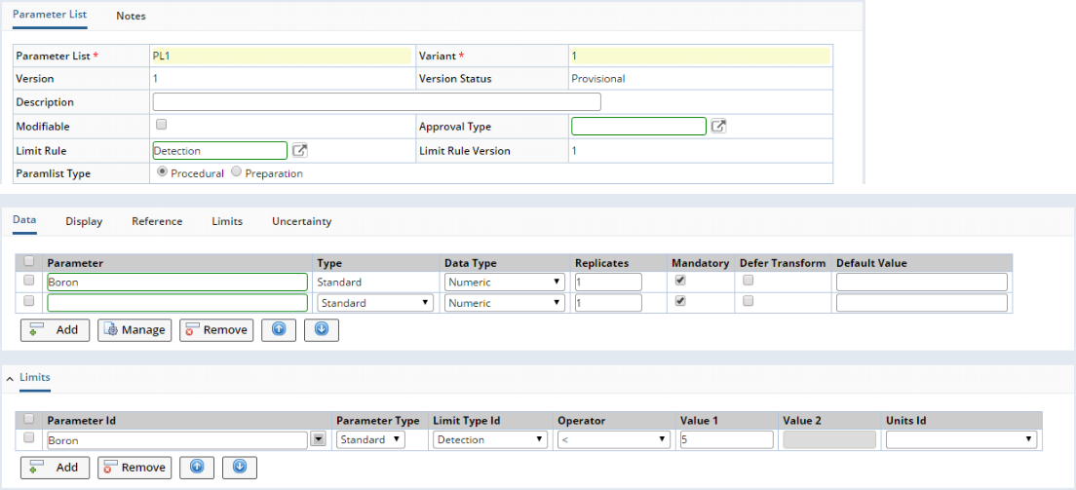The image size is (1076, 490).
Task: Click the Value 1 field containing 5
Action: tap(727, 440)
